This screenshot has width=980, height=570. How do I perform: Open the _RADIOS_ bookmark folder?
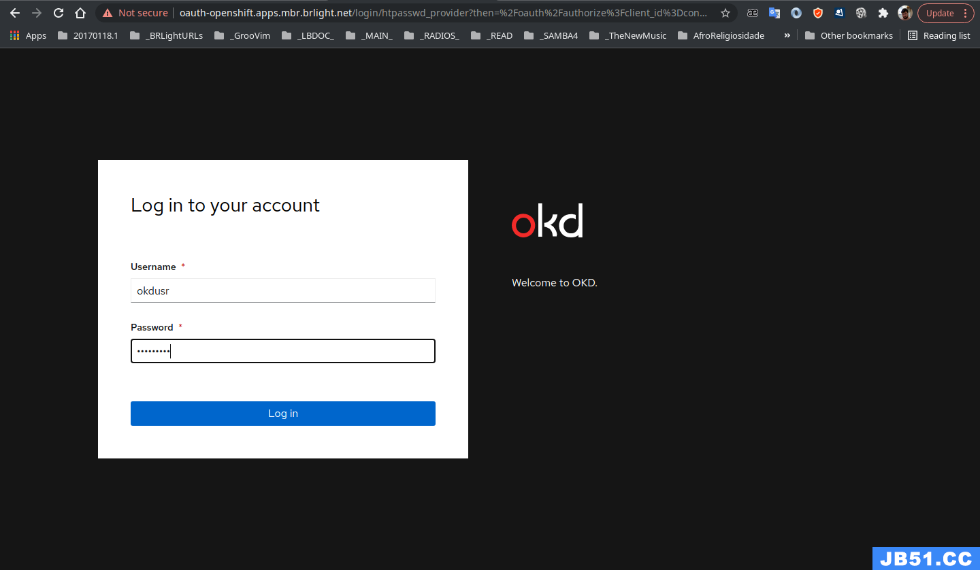point(431,35)
